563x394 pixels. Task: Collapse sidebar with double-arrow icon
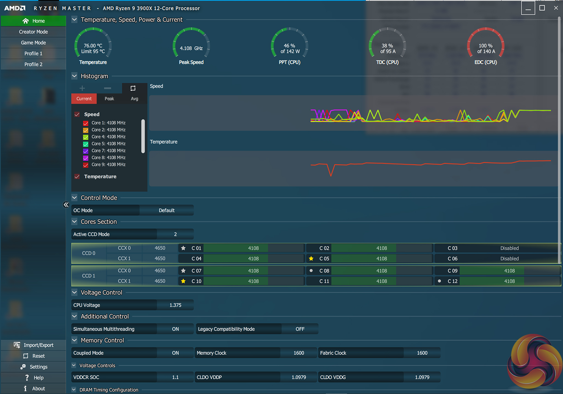(x=66, y=205)
